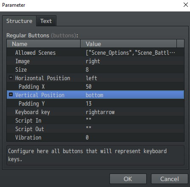Select the Size parameter row
Screen dimensions: 190x187
(95, 70)
